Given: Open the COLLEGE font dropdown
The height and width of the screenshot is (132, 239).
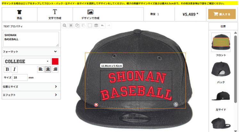Looking at the screenshot, I should [27, 61].
